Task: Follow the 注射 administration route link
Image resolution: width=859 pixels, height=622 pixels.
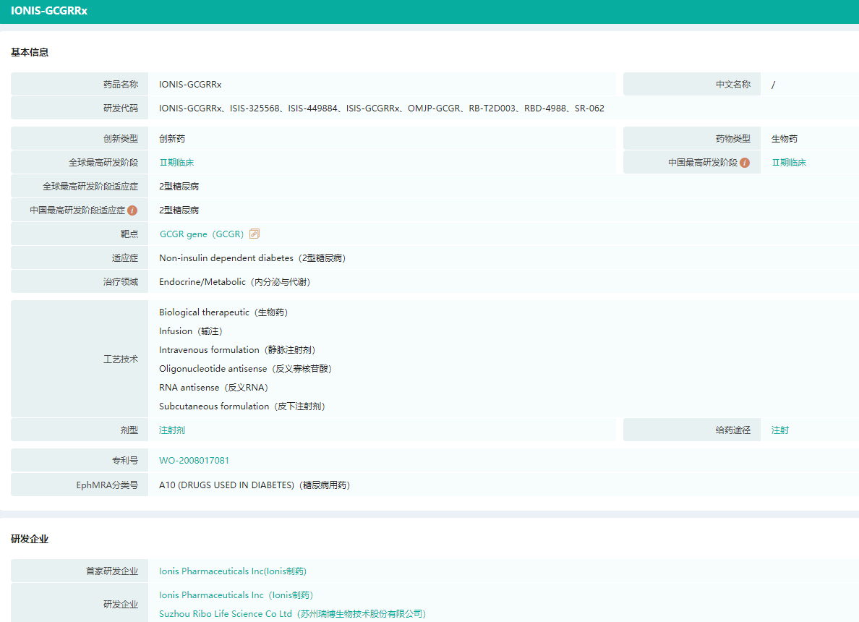Action: tap(780, 430)
